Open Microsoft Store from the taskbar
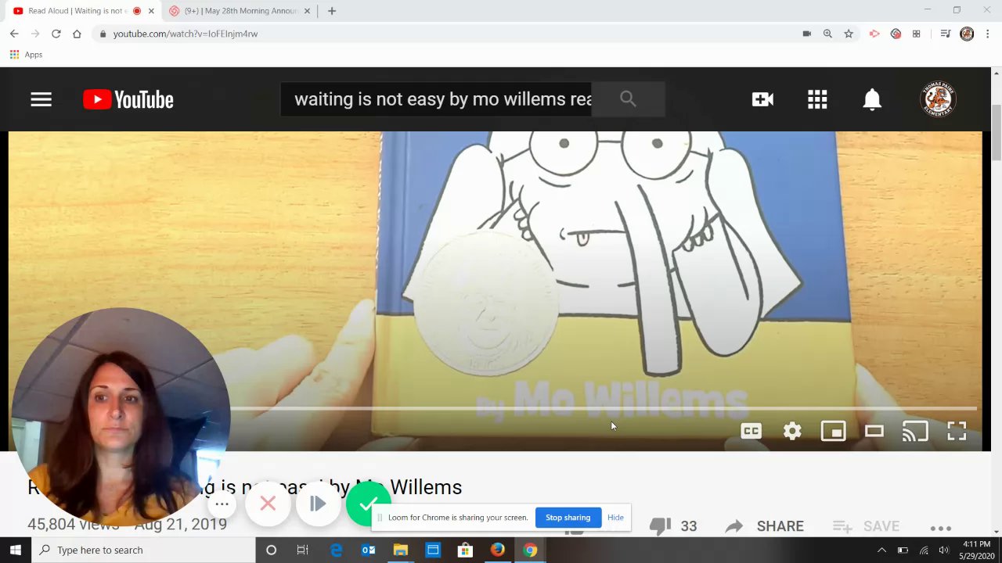The image size is (1002, 563). (465, 550)
